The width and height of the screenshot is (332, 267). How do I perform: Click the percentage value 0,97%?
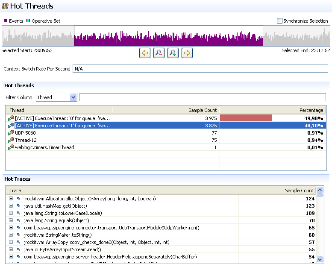click(315, 133)
